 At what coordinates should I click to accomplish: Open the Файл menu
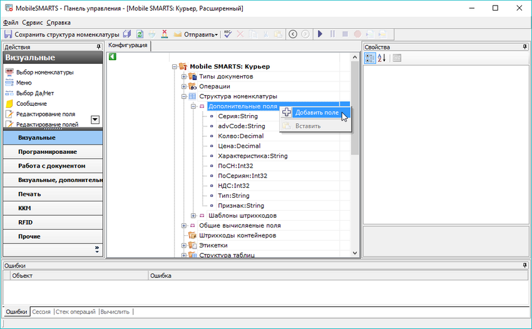click(x=11, y=23)
